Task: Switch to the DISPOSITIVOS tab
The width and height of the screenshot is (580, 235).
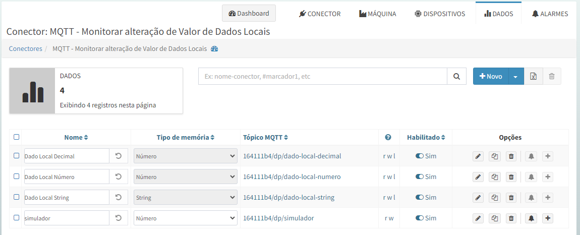Action: click(440, 14)
